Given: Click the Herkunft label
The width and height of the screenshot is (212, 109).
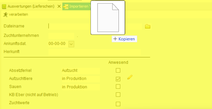Looking at the screenshot, I should [11, 52].
